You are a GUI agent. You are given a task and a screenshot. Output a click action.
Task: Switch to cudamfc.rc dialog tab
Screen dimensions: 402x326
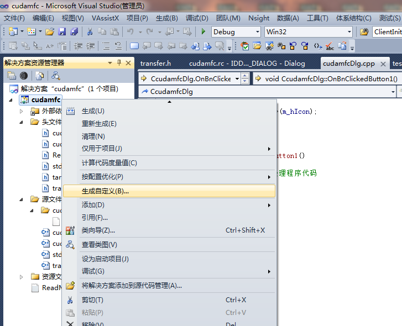(247, 63)
